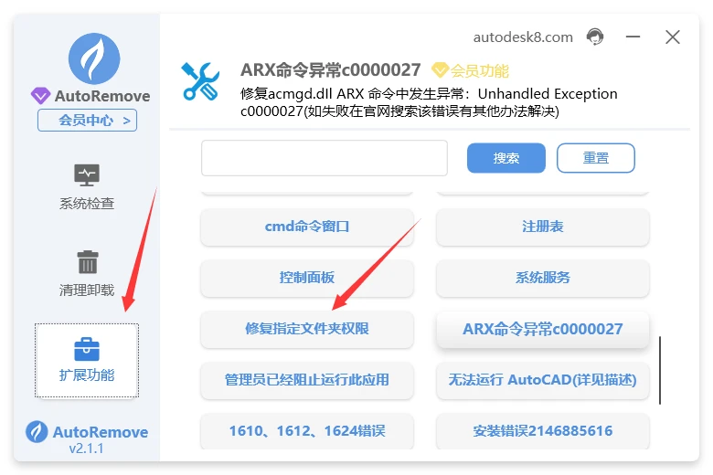The height and width of the screenshot is (475, 713).
Task: Select the trash can cleanup uninstall icon
Action: pyautogui.click(x=88, y=262)
